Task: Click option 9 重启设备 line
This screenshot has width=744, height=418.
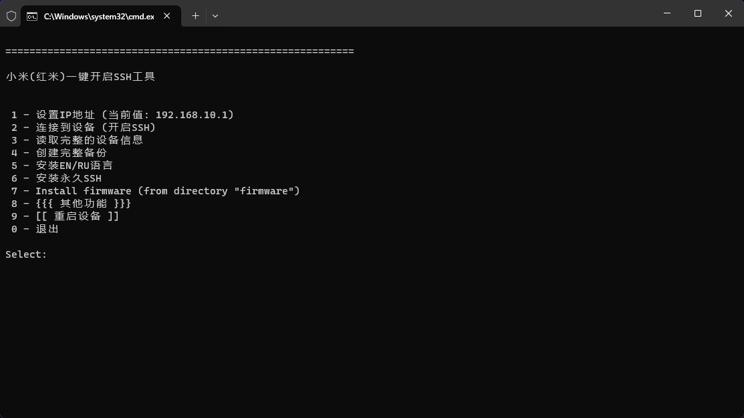Action: (66, 216)
